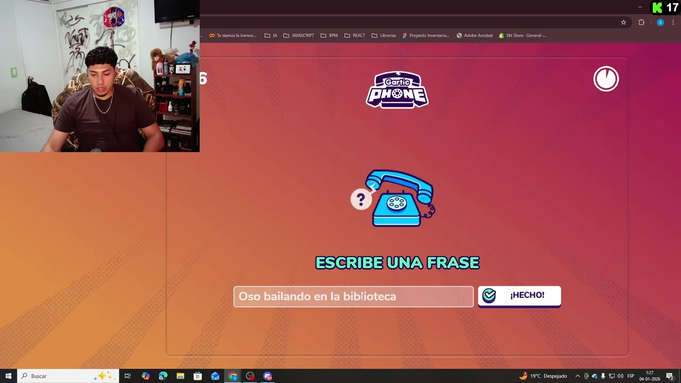The height and width of the screenshot is (383, 681).
Task: Open File Explorer from the taskbar
Action: pos(180,376)
